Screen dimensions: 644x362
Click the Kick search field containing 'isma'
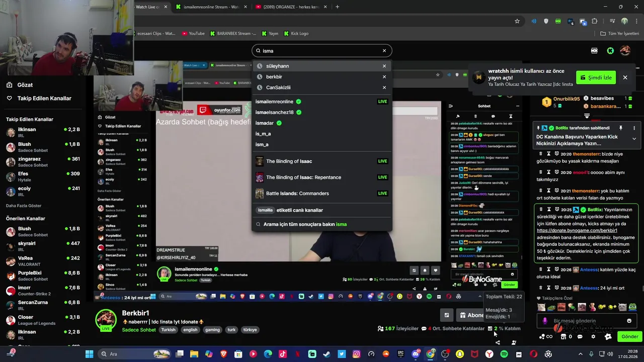click(x=321, y=51)
